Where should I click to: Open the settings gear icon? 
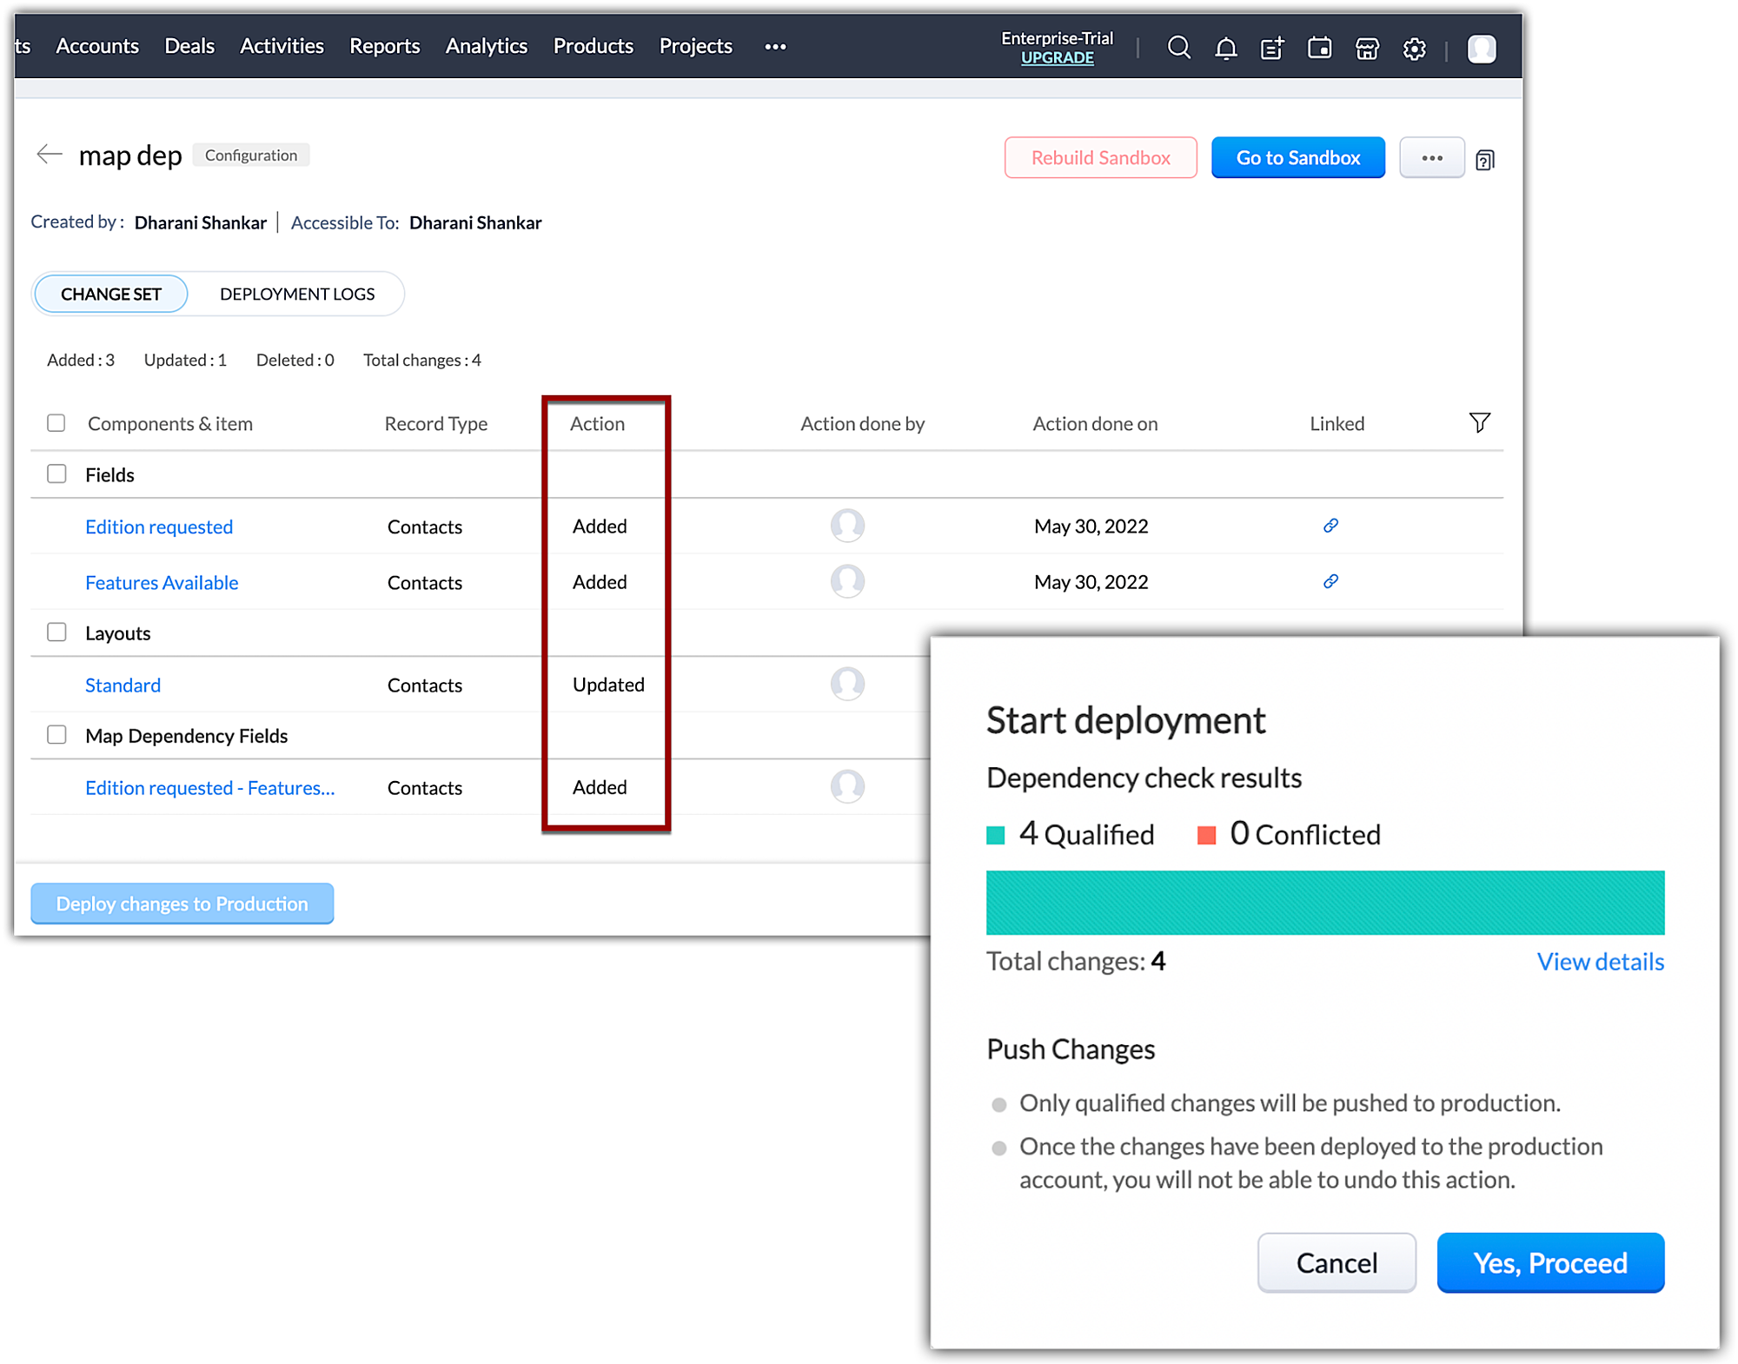point(1414,49)
